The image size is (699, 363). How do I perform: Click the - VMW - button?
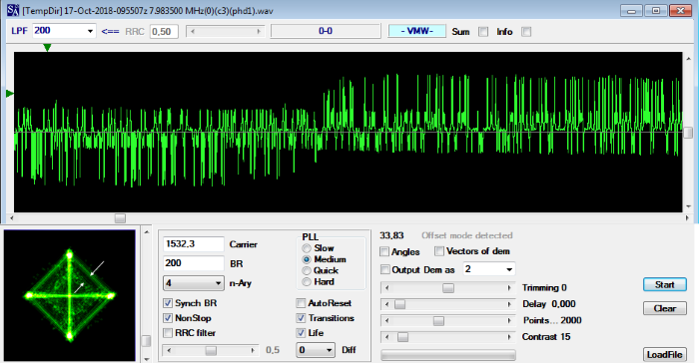click(x=416, y=31)
